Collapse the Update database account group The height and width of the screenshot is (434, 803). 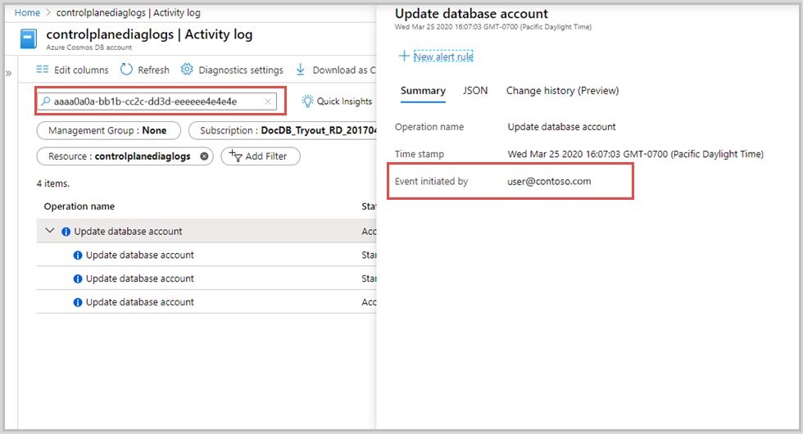pyautogui.click(x=50, y=231)
